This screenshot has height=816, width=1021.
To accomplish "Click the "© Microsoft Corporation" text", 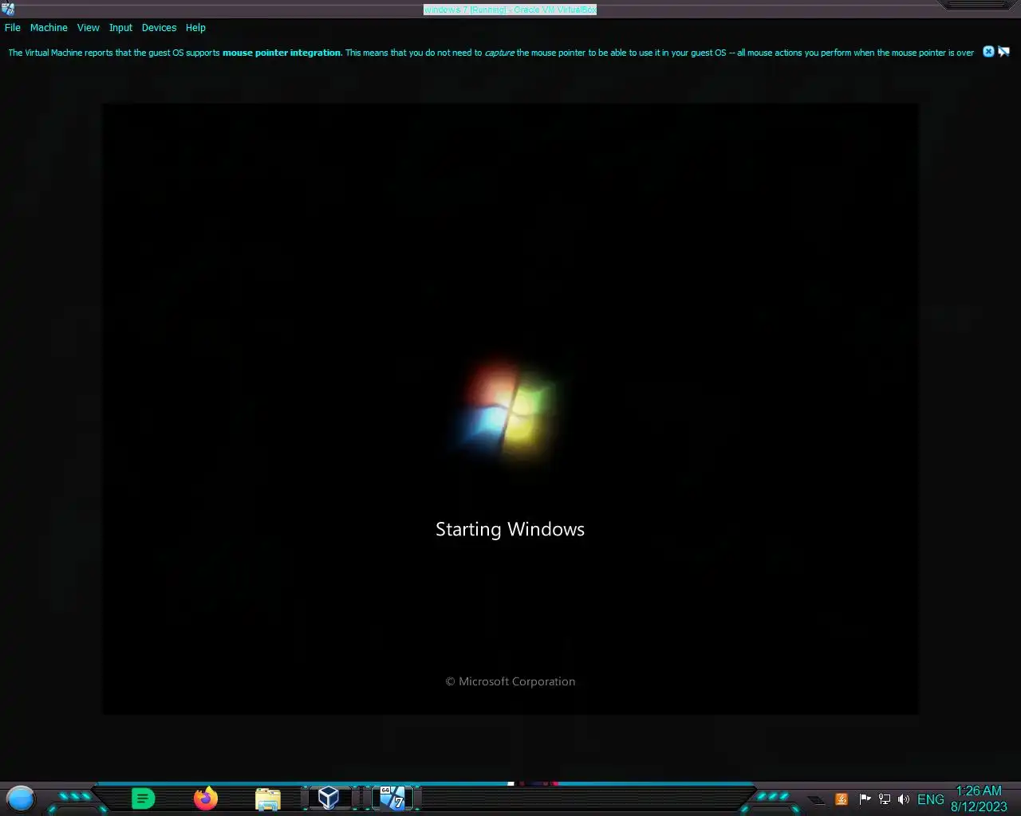I will pyautogui.click(x=510, y=681).
